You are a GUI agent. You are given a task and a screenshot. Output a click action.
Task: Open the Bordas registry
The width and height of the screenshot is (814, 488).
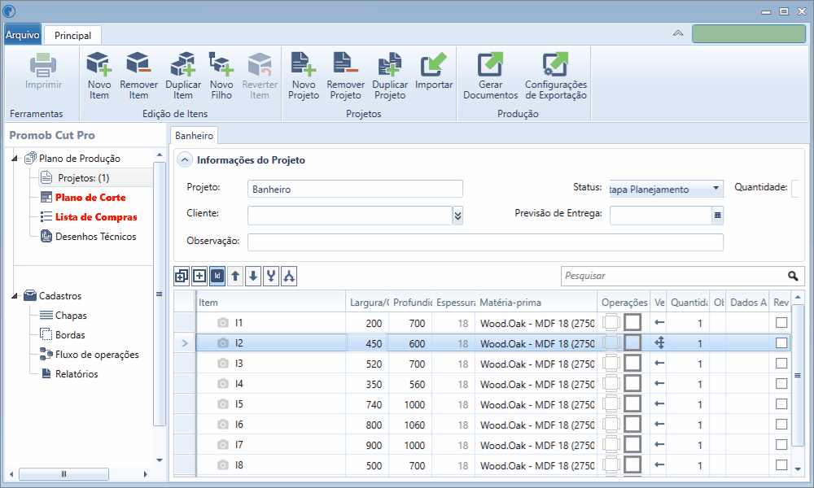click(70, 335)
